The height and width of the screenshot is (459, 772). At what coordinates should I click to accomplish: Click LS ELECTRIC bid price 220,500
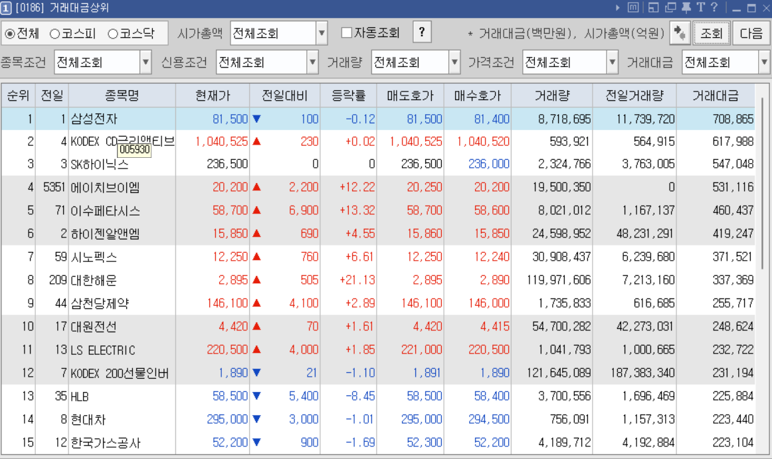488,350
